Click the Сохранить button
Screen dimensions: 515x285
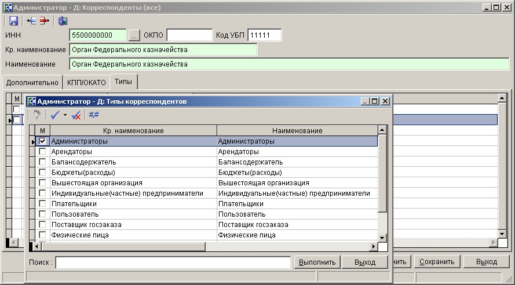(x=437, y=261)
